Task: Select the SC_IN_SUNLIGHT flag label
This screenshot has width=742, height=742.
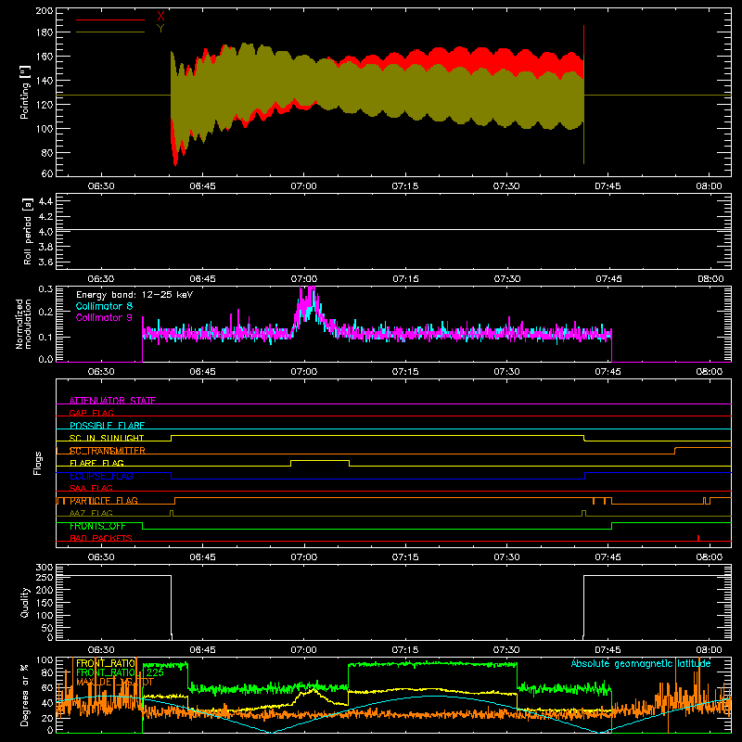Action: point(107,438)
